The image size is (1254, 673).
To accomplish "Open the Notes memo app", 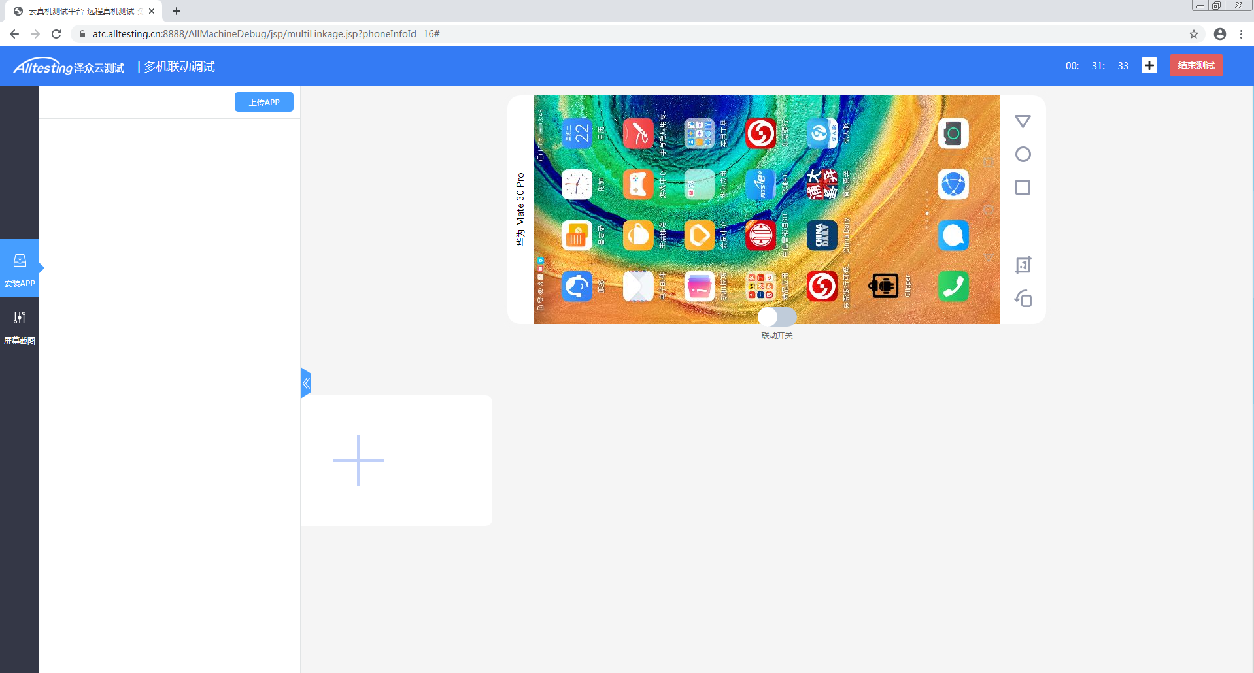I will point(577,235).
